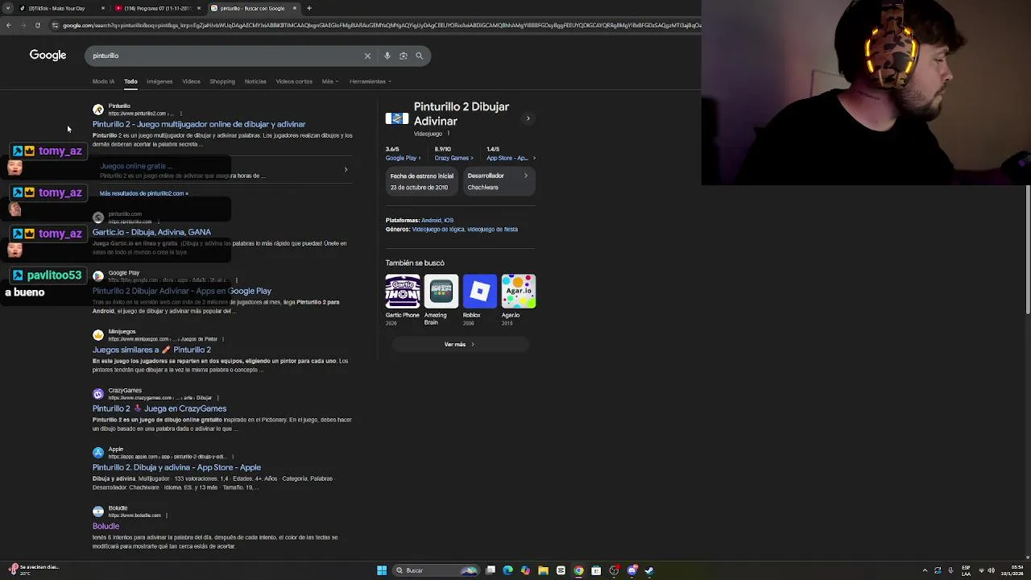This screenshot has width=1031, height=580.
Task: Show hidden system tray icons
Action: [x=925, y=570]
